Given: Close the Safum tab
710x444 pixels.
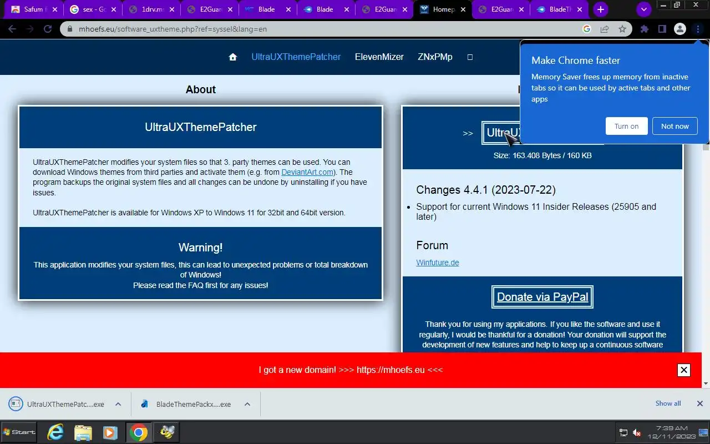Looking at the screenshot, I should point(54,9).
